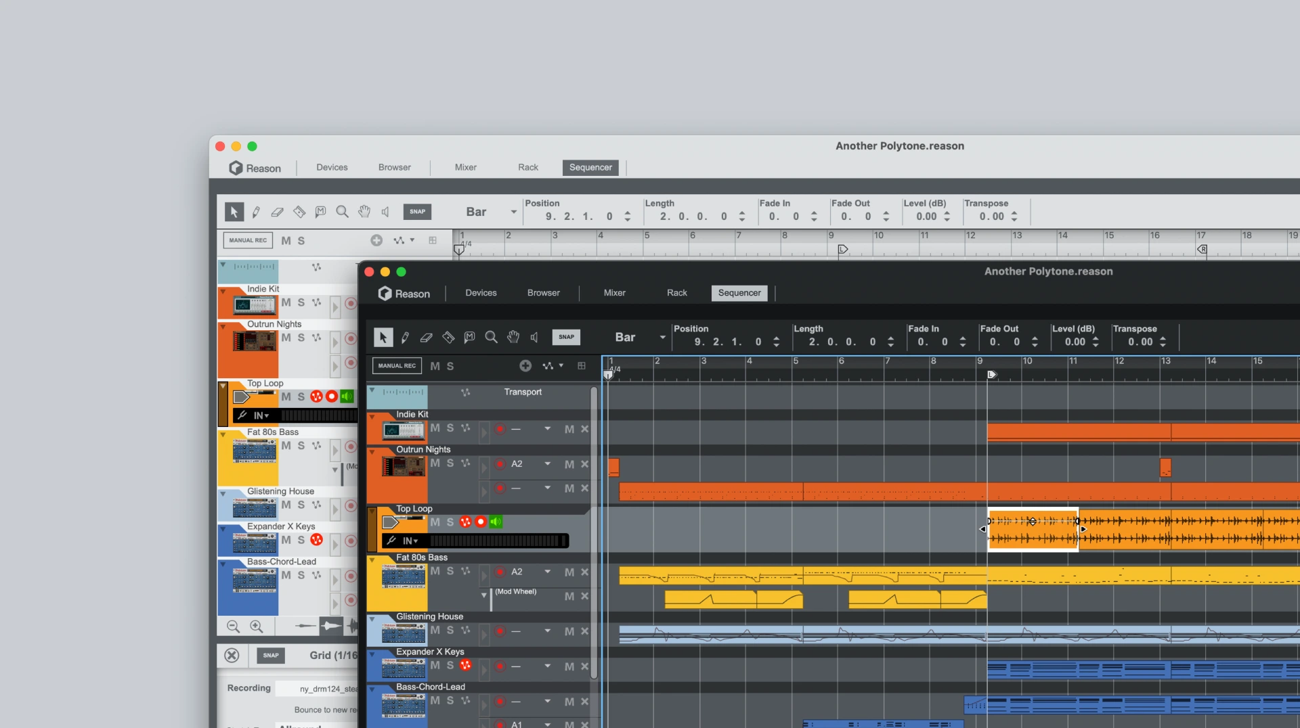Select the Magnify zoom tool
Viewport: 1300px width, 728px height.
tap(491, 337)
